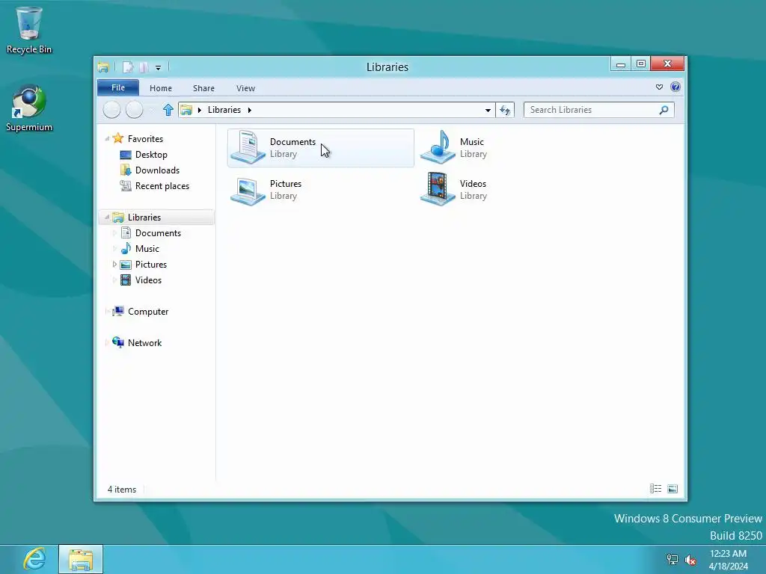Select Computer in the navigation pane
The width and height of the screenshot is (766, 574).
pyautogui.click(x=148, y=312)
